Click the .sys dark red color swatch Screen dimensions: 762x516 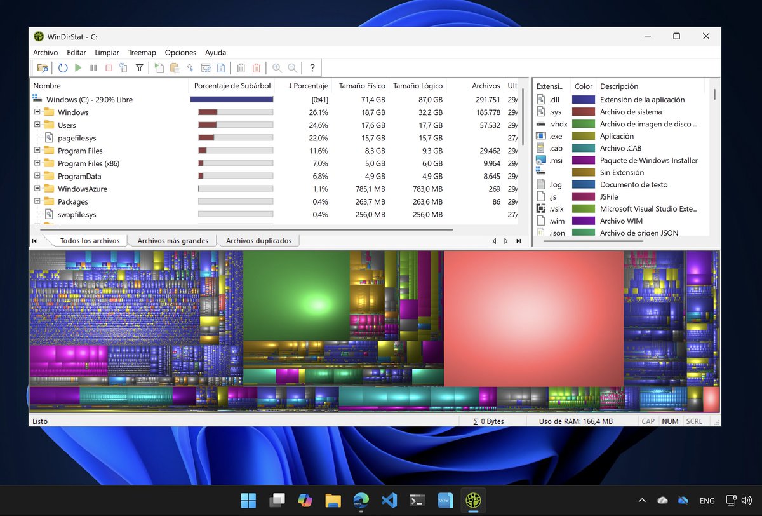coord(584,112)
